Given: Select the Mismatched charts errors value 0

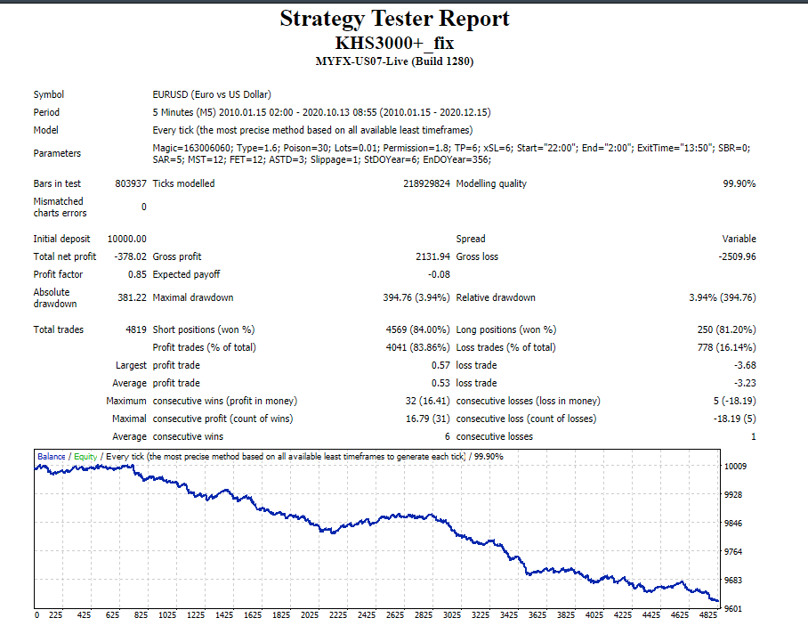Looking at the screenshot, I should (x=144, y=207).
